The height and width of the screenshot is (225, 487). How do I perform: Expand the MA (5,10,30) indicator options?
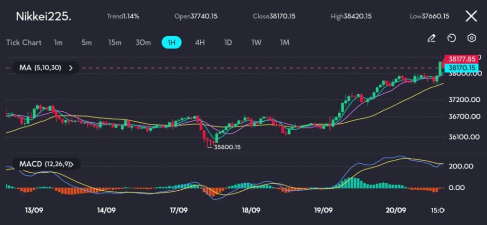click(x=71, y=68)
